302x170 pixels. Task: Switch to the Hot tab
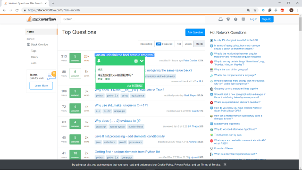[179, 44]
